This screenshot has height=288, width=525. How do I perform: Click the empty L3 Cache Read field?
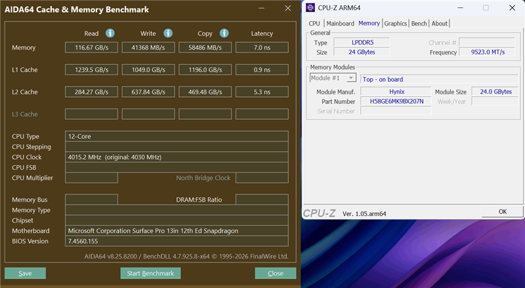point(91,114)
